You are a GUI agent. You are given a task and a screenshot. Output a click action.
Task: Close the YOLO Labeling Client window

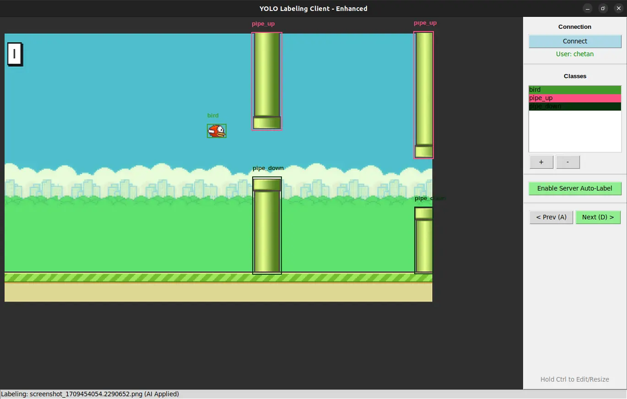[618, 8]
